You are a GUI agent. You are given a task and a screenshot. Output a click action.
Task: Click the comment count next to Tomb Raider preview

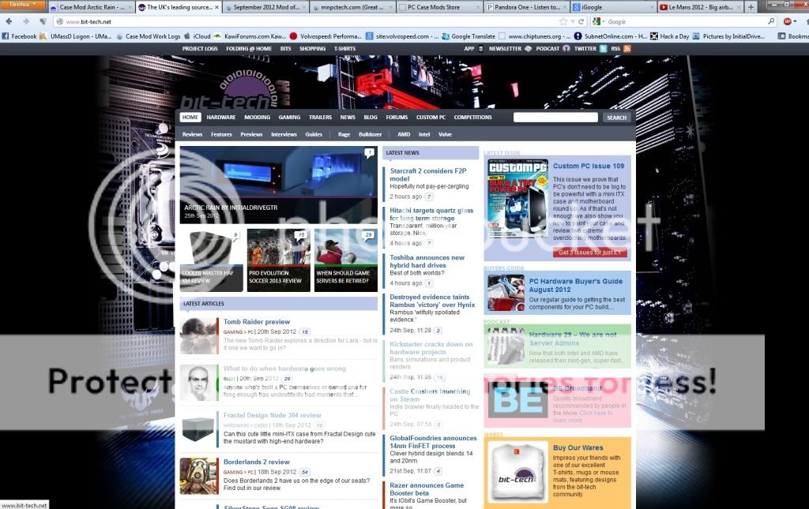(x=304, y=331)
